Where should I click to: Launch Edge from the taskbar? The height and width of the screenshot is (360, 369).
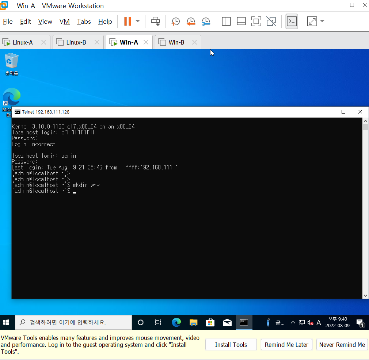(x=176, y=322)
